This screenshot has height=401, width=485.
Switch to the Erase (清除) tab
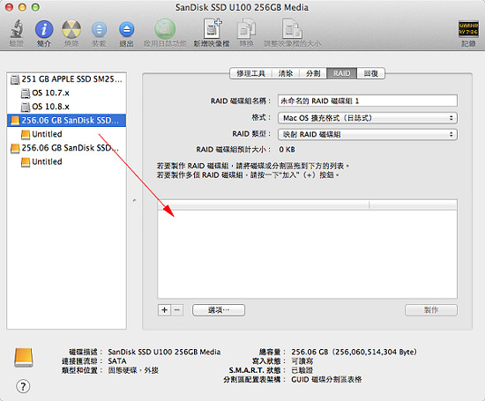pos(286,73)
